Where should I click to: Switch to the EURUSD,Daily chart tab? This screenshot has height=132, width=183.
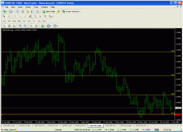(9, 126)
